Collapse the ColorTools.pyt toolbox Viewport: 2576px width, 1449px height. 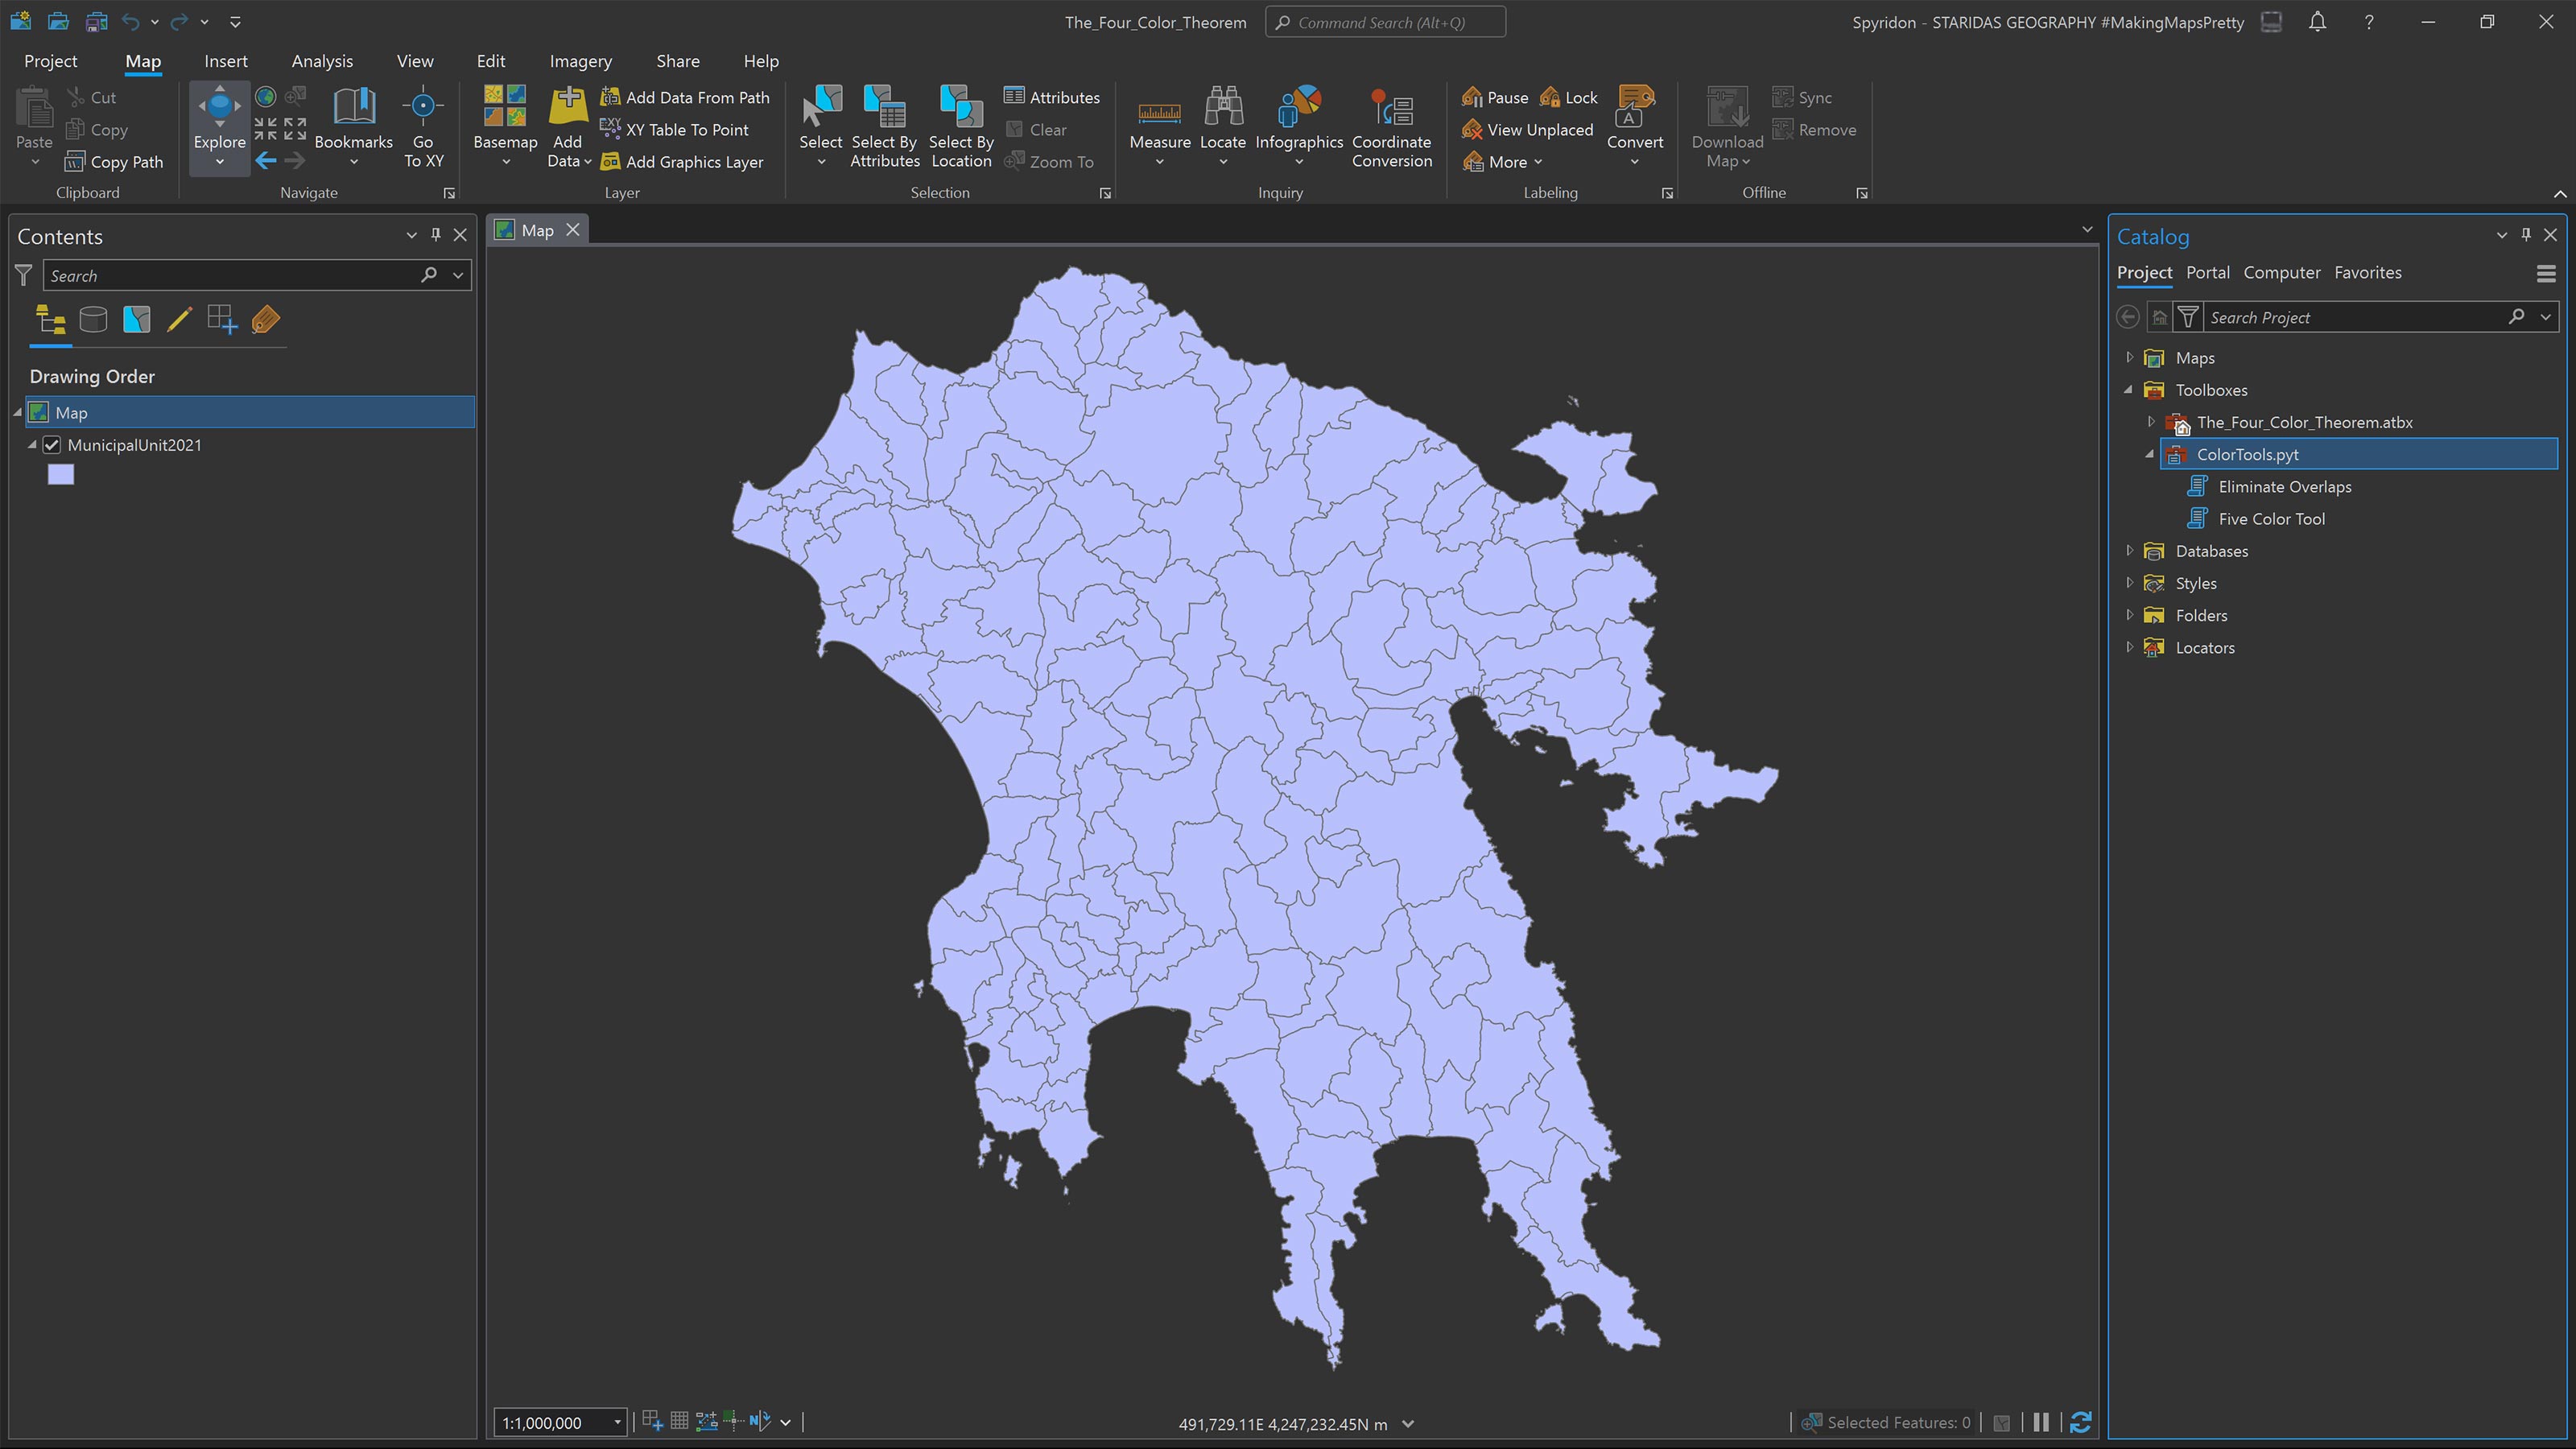point(2150,454)
